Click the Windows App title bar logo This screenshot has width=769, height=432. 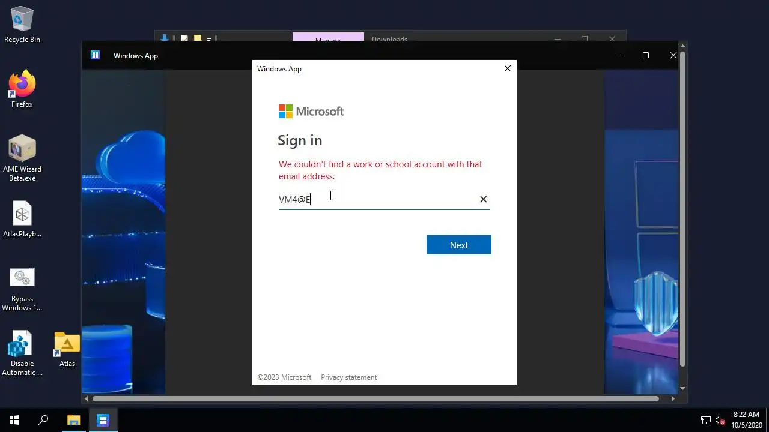tap(95, 55)
